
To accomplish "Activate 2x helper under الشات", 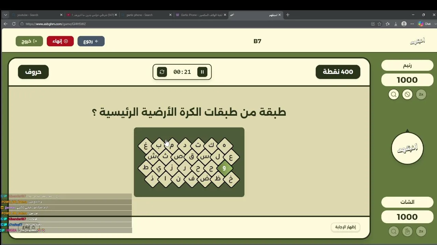I will pyautogui.click(x=421, y=231).
